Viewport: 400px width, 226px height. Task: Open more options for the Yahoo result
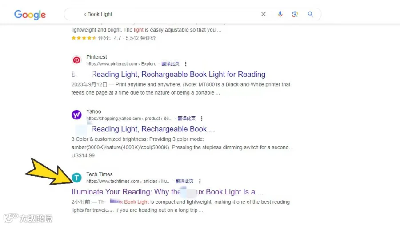click(x=202, y=119)
